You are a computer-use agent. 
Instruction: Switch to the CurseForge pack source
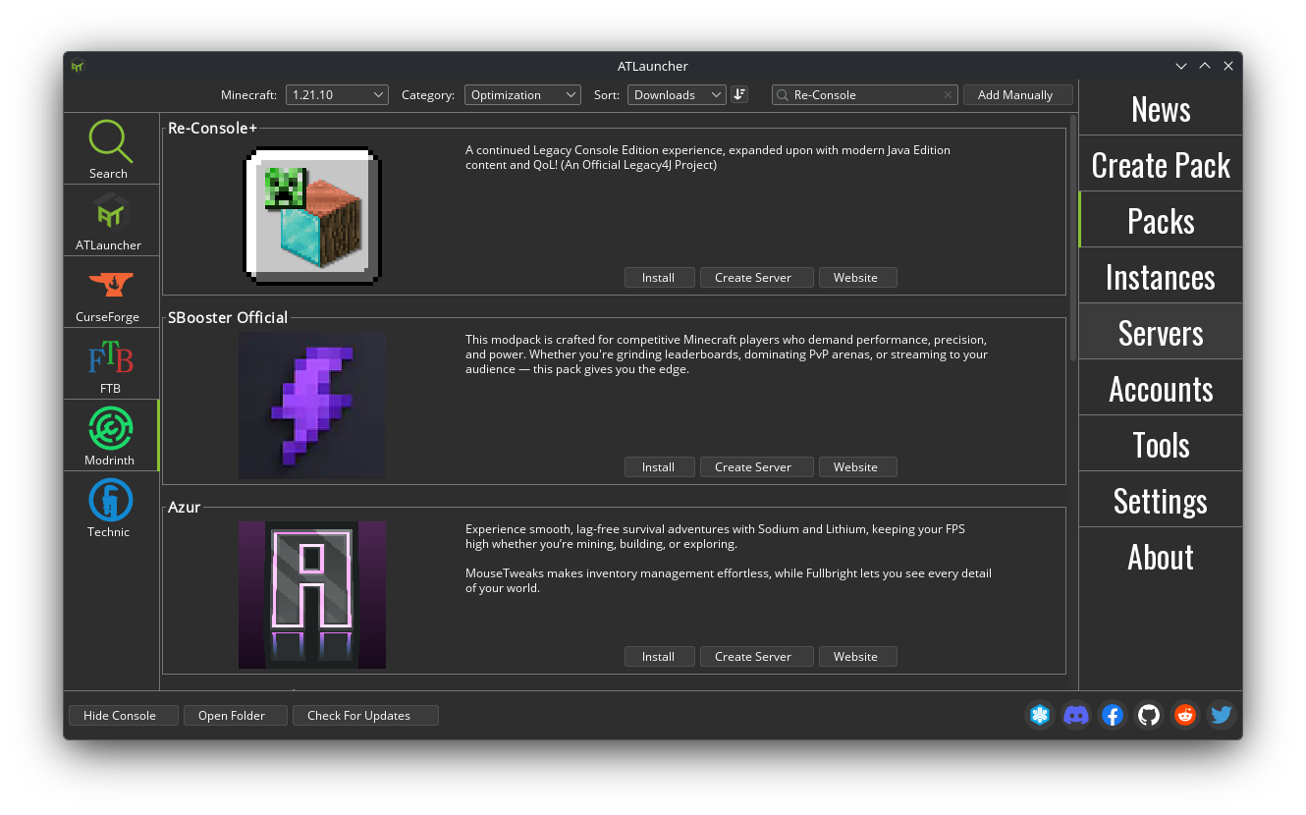(x=110, y=291)
